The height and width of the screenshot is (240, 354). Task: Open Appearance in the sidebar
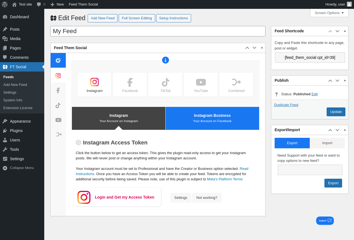22,121
